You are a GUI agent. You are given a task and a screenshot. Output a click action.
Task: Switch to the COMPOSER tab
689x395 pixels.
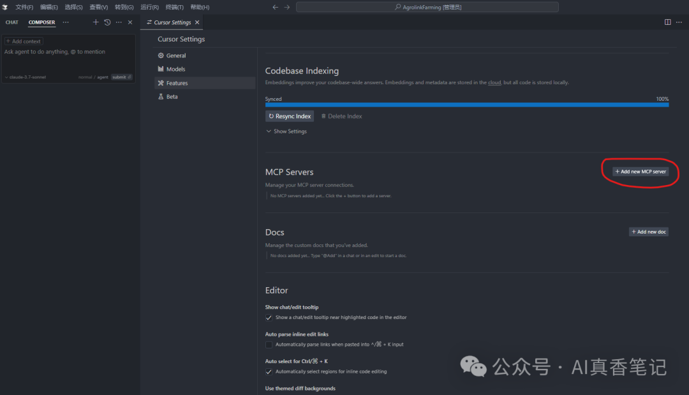pyautogui.click(x=41, y=22)
